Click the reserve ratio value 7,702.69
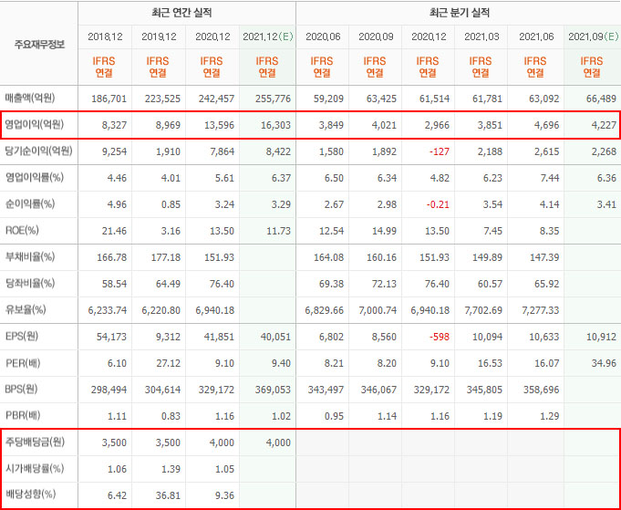 click(483, 310)
